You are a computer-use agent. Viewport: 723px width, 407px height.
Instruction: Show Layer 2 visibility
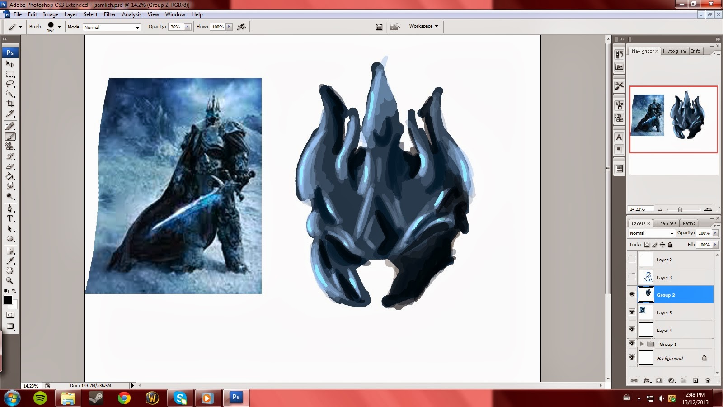[632, 260]
